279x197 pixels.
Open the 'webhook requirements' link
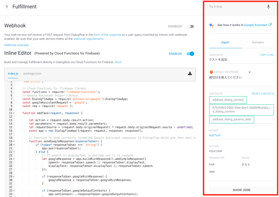pos(89,39)
